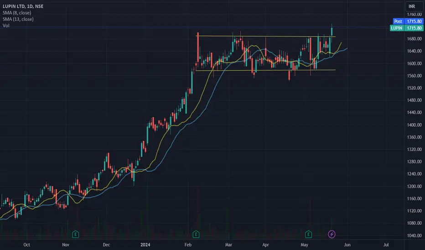Select the LUPIN LTD, 1D, NSE title

pos(23,6)
